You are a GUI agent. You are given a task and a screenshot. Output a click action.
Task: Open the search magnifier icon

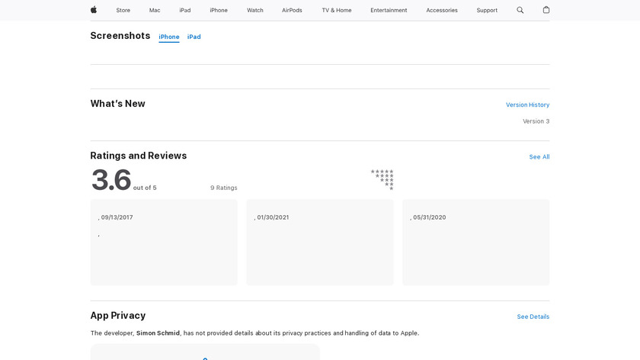pos(520,10)
